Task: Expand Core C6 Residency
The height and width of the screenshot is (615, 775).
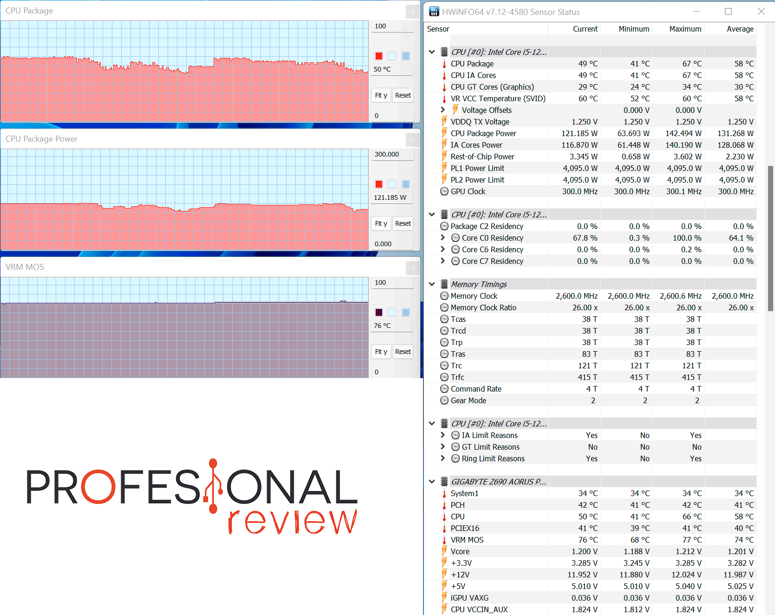Action: click(443, 249)
